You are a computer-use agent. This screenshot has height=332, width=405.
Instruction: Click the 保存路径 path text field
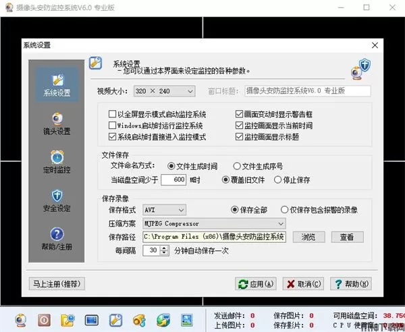point(214,237)
